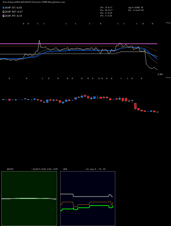Click the 'Pre O: 0.17' open value
This screenshot has height=226, width=171.
coord(106,8)
